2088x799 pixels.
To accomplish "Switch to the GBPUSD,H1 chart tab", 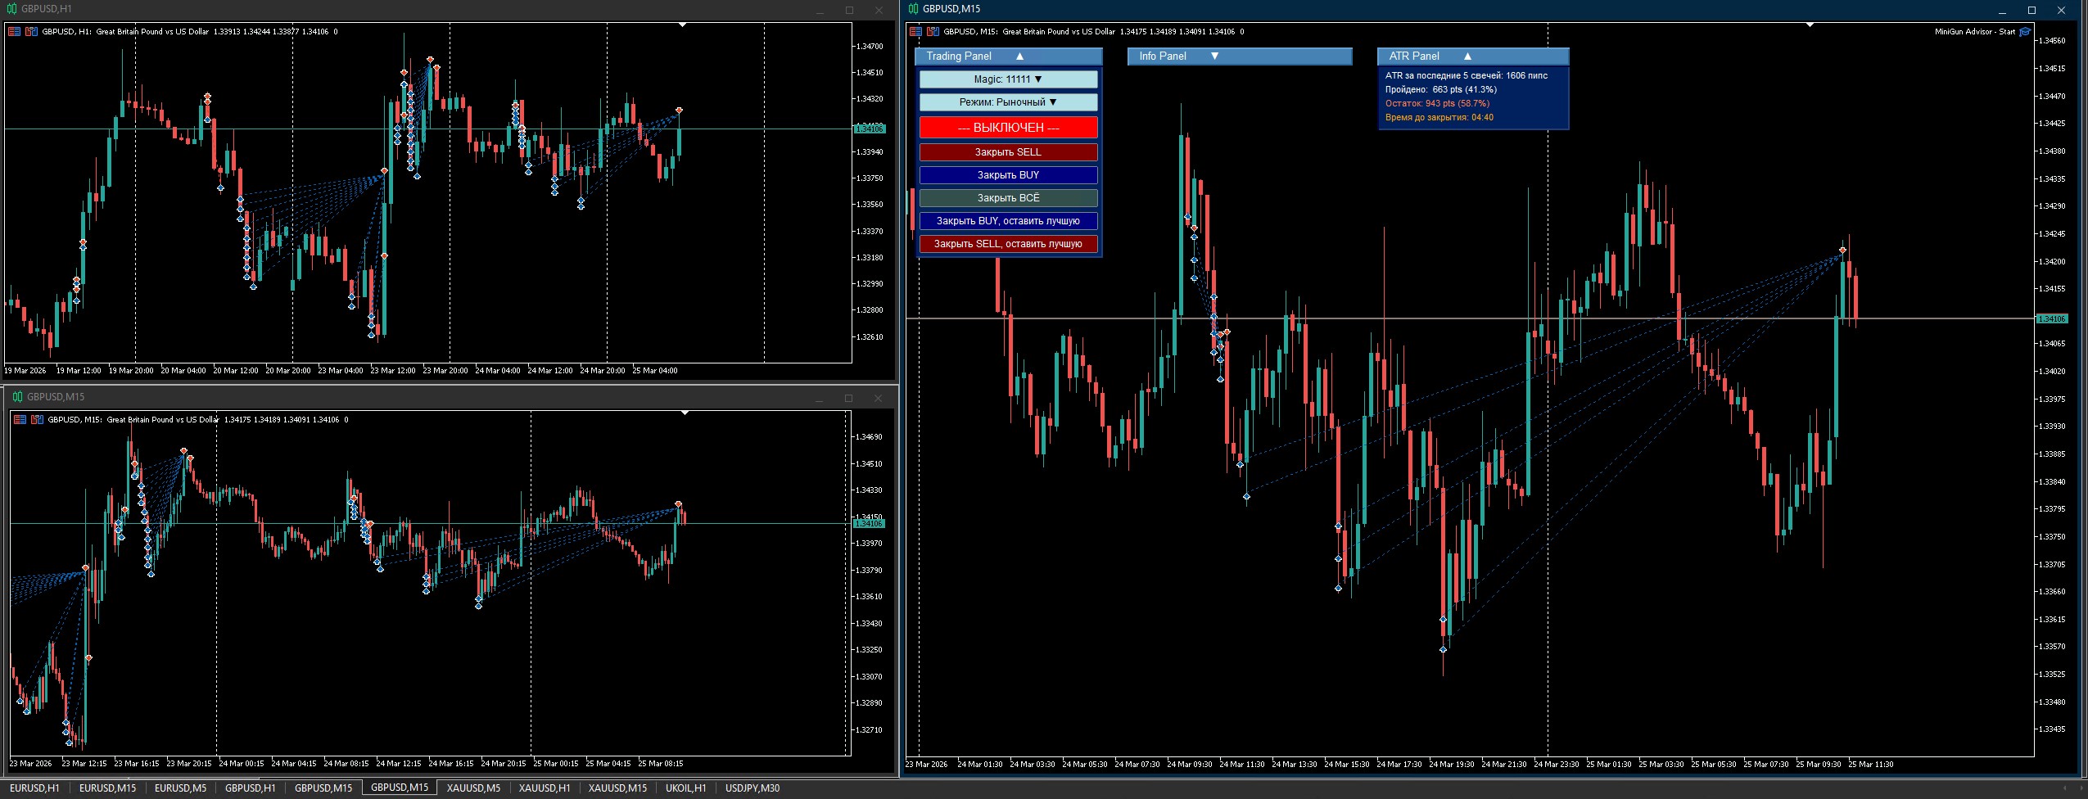I will point(250,788).
